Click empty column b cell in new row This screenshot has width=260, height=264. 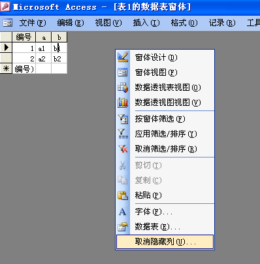click(59, 69)
